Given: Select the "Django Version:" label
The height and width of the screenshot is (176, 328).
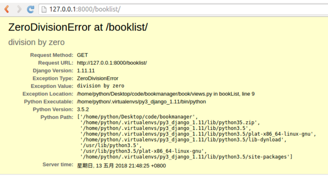Looking at the screenshot, I should coord(53,70).
